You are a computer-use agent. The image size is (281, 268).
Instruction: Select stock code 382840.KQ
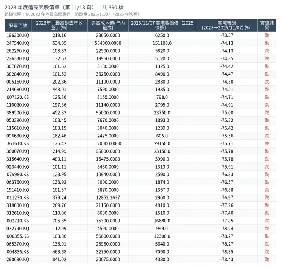click(18, 74)
